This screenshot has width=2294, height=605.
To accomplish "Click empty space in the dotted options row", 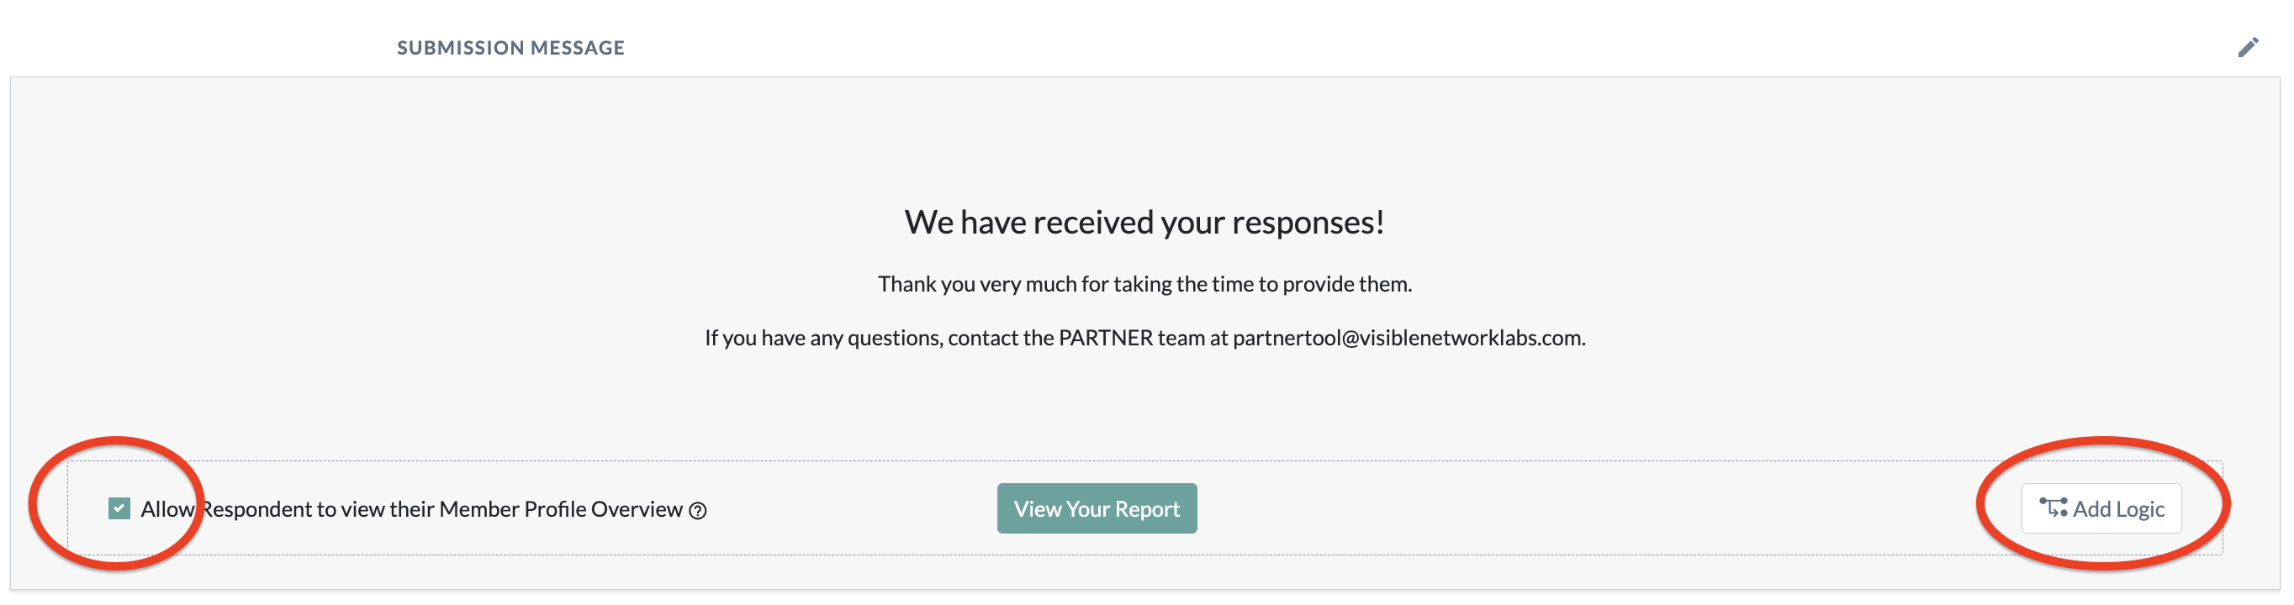I will click(x=1603, y=508).
